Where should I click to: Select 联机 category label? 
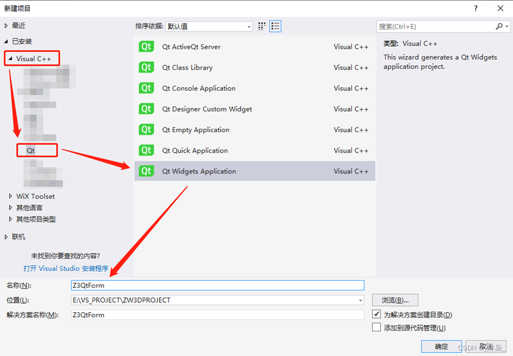(x=19, y=237)
